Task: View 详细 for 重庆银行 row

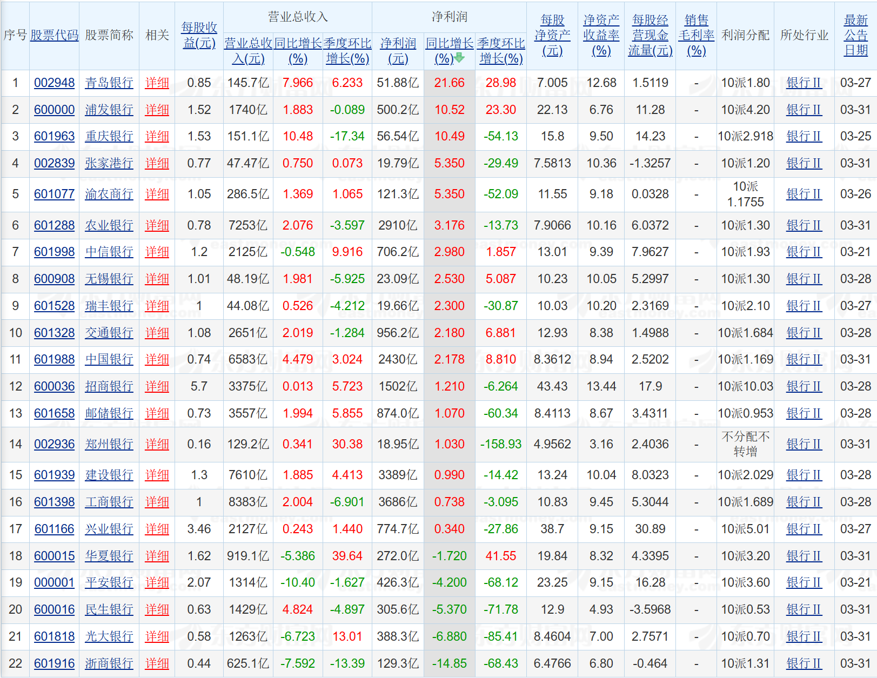Action: 157,136
